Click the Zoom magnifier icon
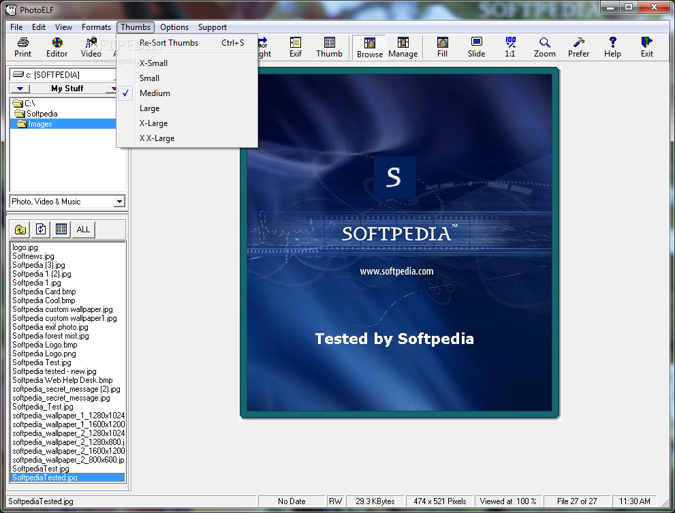This screenshot has height=513, width=675. [544, 47]
